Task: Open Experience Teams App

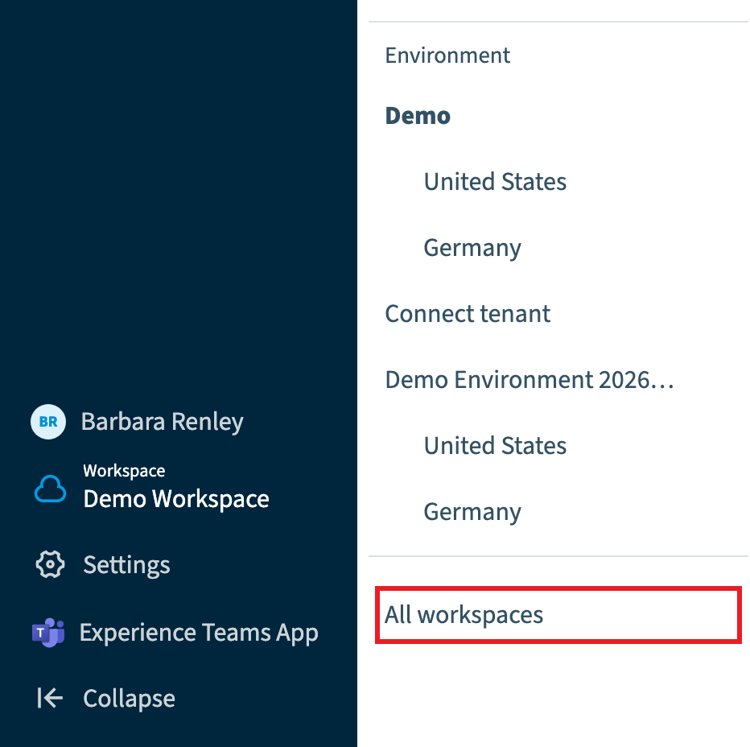Action: tap(199, 633)
